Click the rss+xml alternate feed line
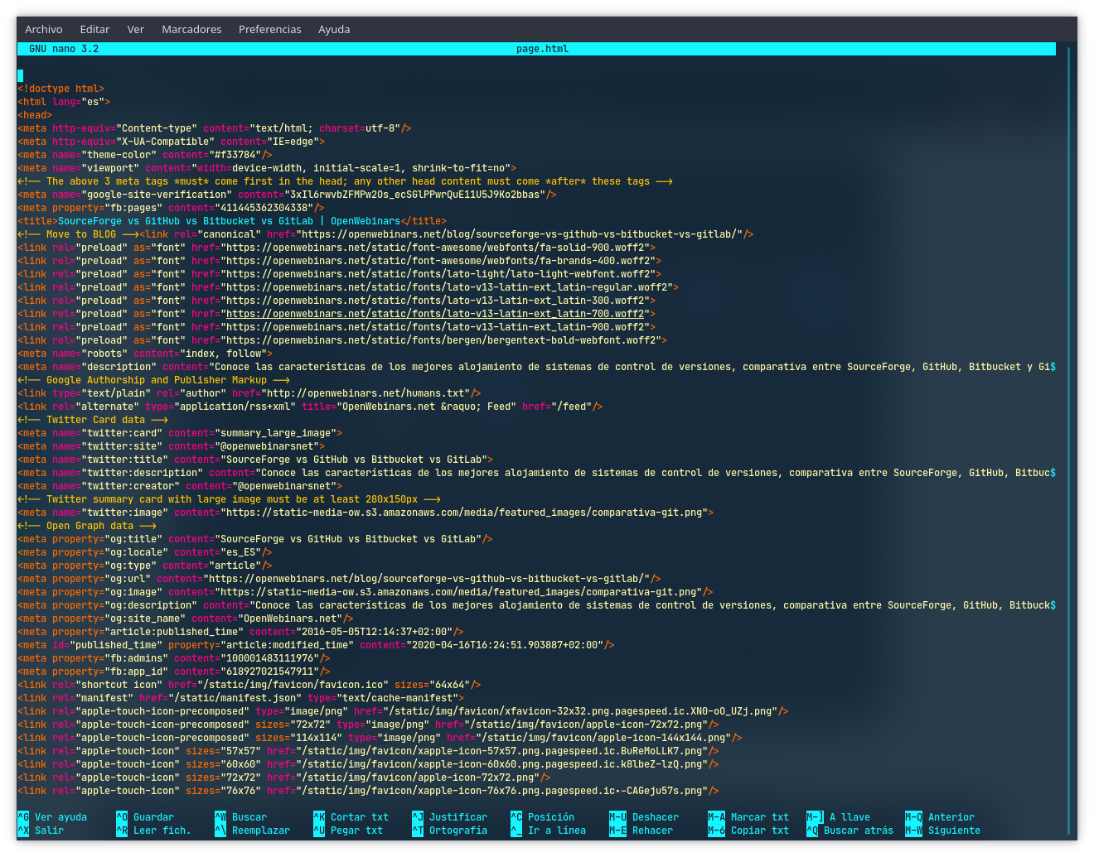Viewport: 1094px width, 857px height. tap(310, 407)
